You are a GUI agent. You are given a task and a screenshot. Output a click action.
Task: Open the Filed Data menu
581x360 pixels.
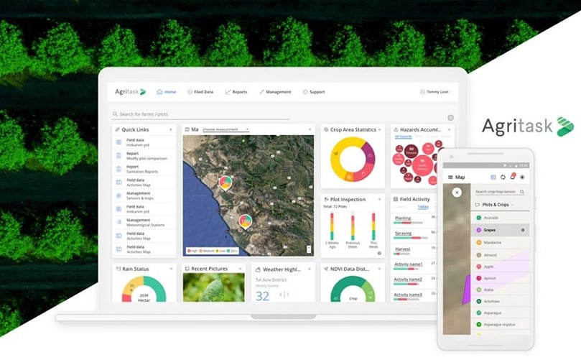pyautogui.click(x=200, y=92)
